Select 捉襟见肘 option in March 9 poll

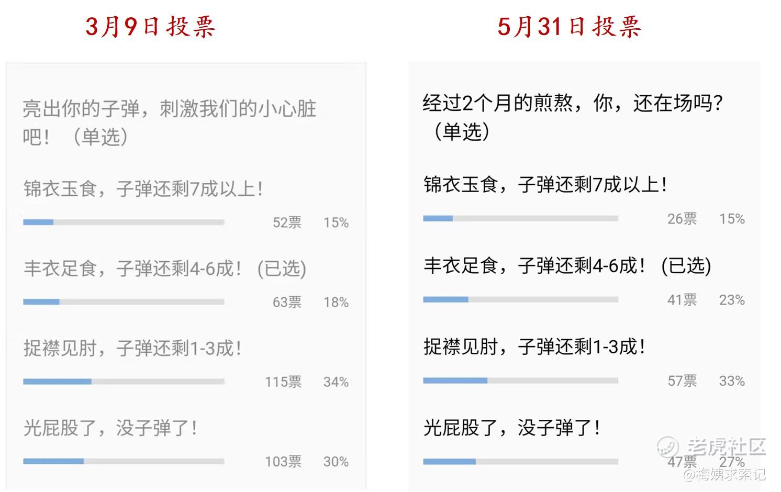(132, 348)
